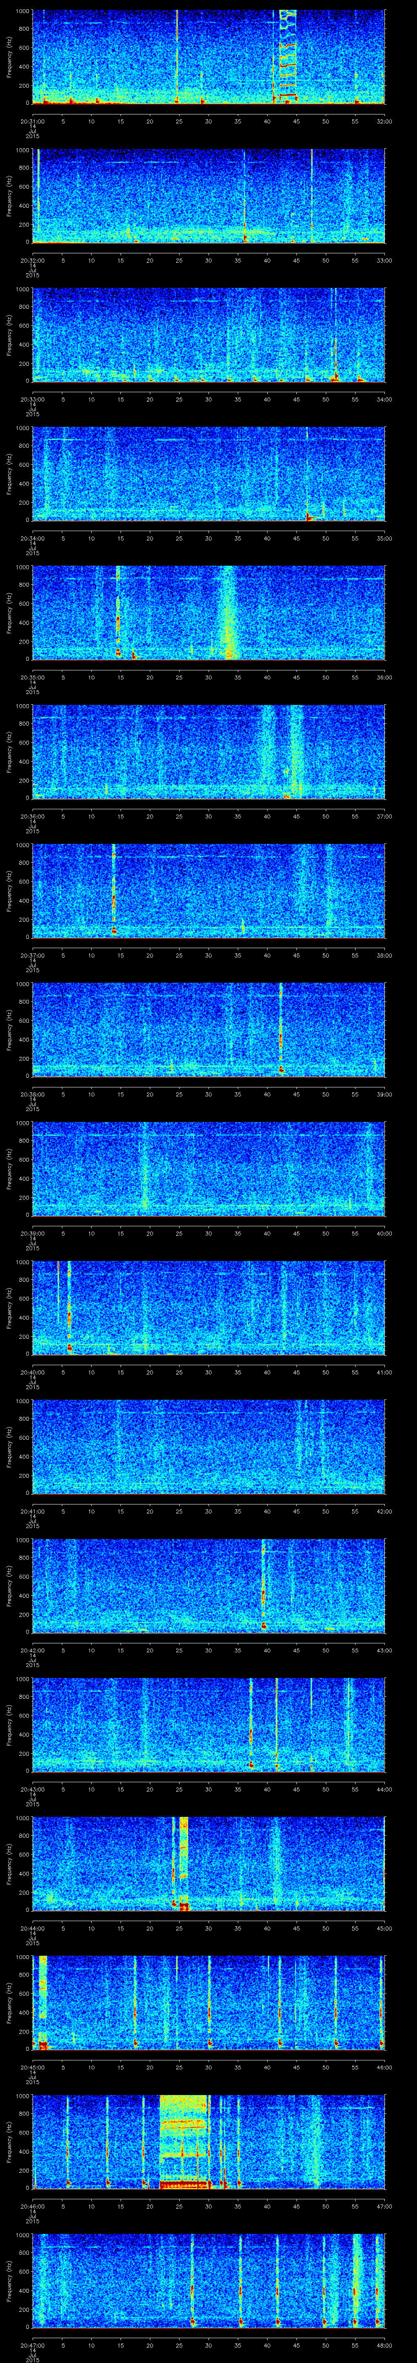Open the spectrogram panel starting at 20:41:00
The height and width of the screenshot is (2363, 417).
click(209, 1446)
